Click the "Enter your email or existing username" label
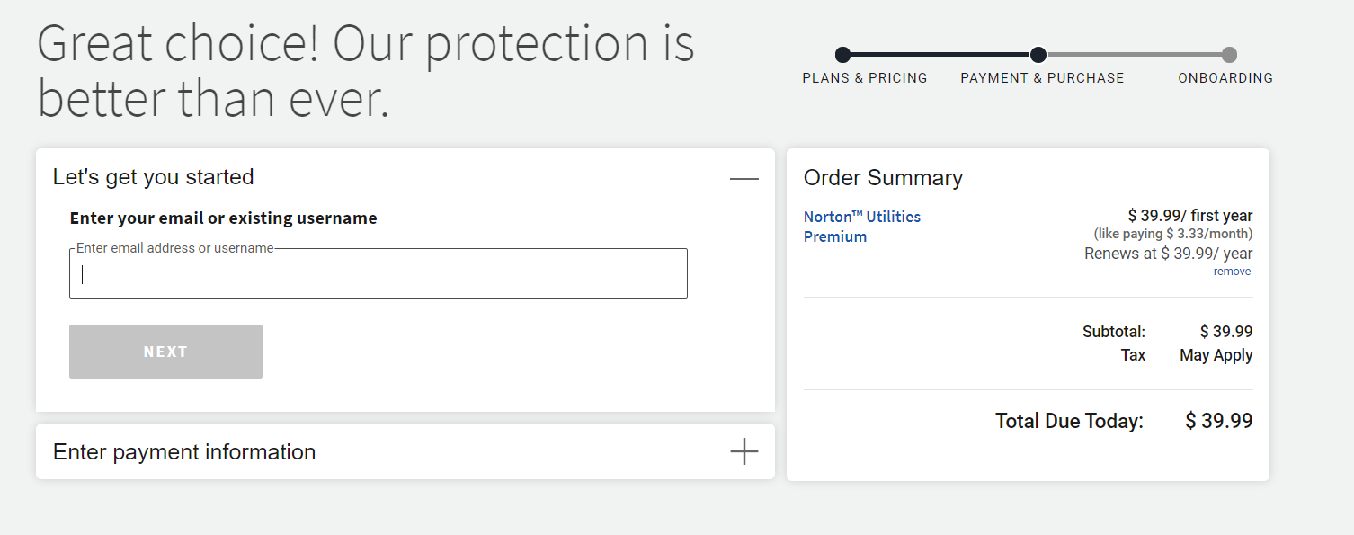Screen dimensions: 1354x535 (x=223, y=218)
